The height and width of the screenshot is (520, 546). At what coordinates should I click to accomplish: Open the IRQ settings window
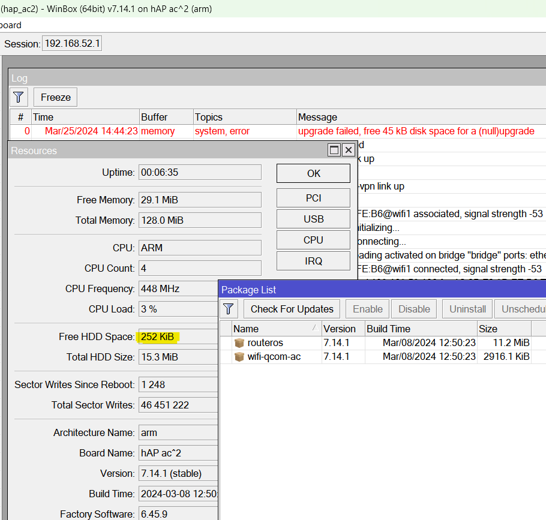[313, 261]
